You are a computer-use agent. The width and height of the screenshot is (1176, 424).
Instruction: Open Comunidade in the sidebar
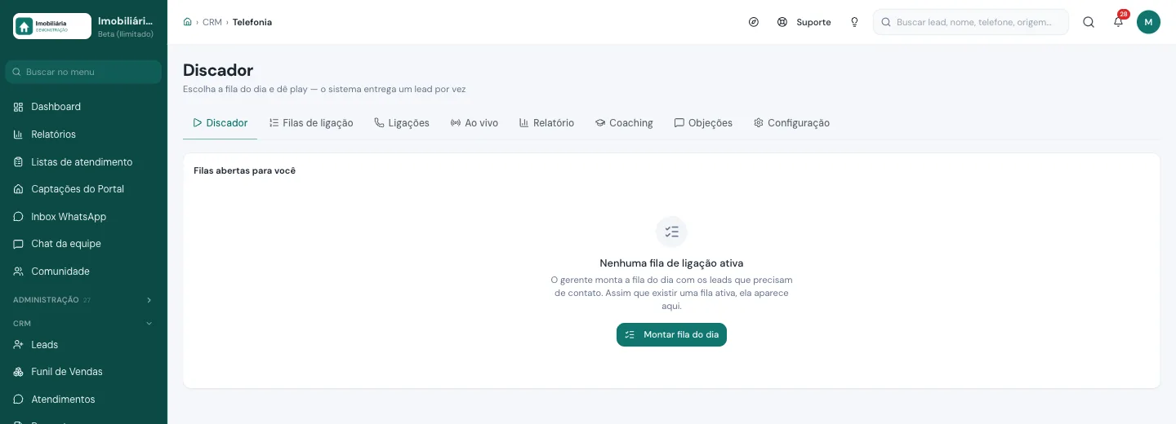tap(83, 272)
